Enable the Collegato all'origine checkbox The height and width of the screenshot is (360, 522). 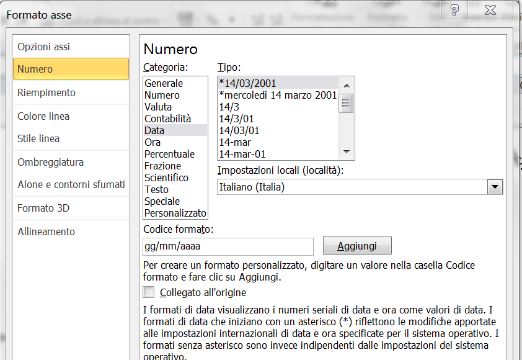click(148, 292)
